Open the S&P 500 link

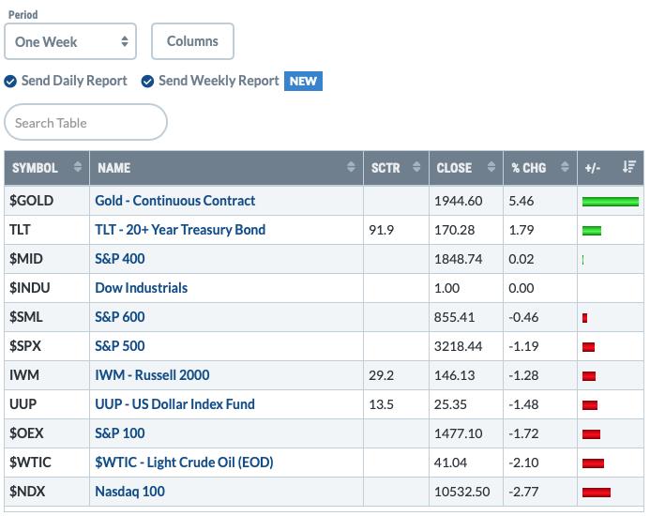pyautogui.click(x=120, y=346)
